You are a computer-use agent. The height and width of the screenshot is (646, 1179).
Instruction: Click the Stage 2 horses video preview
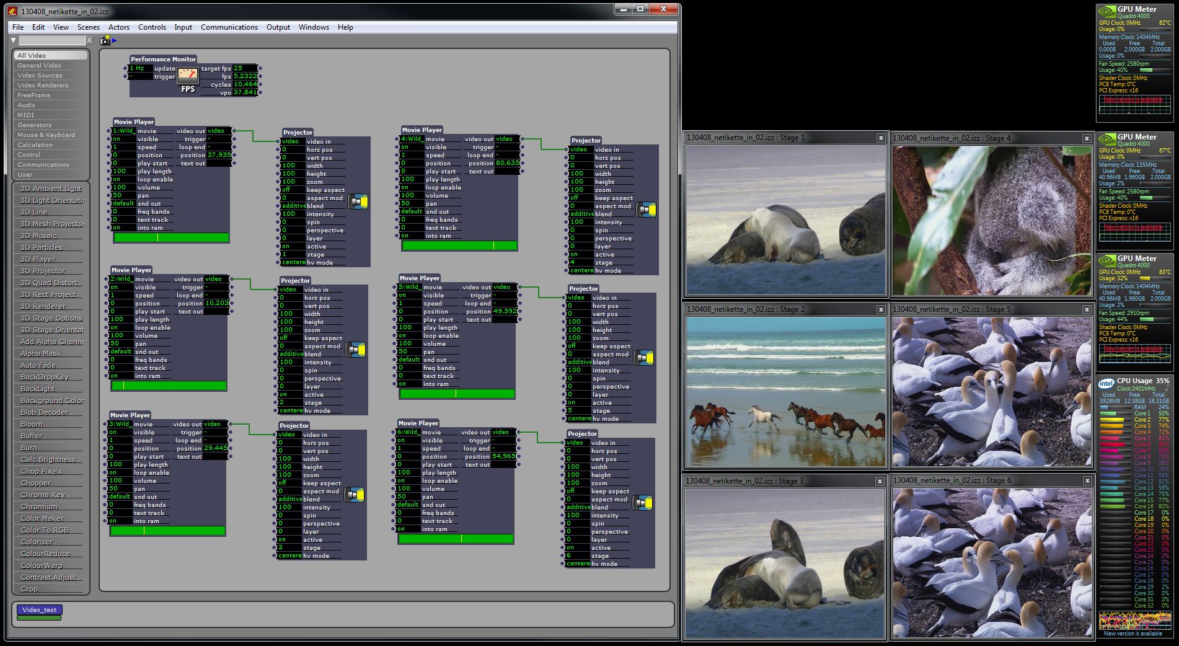[x=785, y=392]
